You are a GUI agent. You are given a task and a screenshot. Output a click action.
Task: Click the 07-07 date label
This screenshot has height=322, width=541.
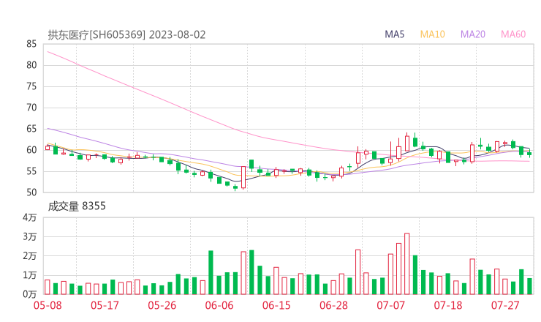[x=391, y=305]
